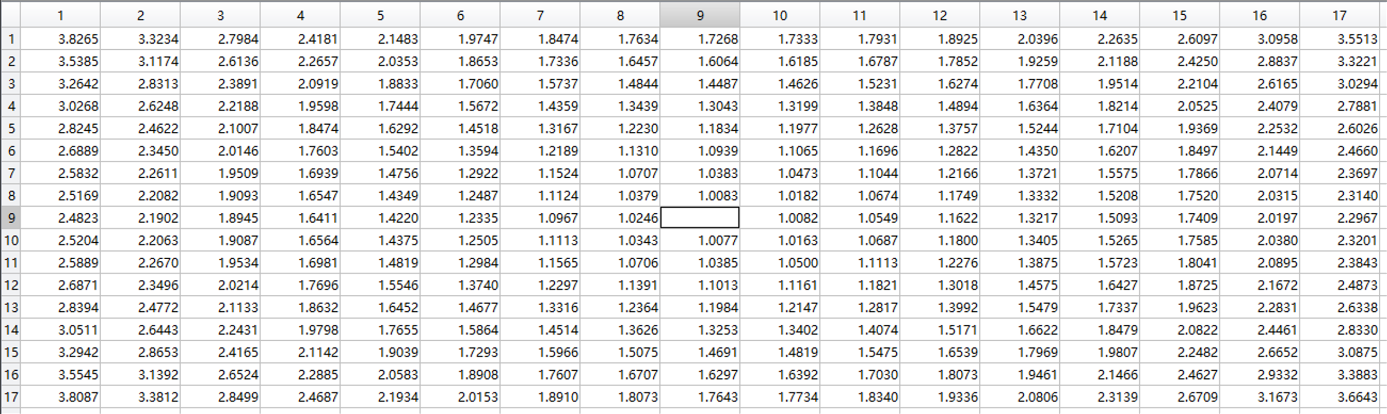
Task: Select row header 13
Action: [x=10, y=307]
